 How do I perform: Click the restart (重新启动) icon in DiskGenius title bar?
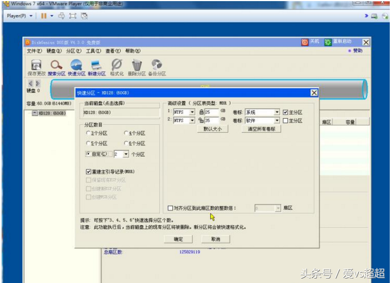[x=328, y=42]
